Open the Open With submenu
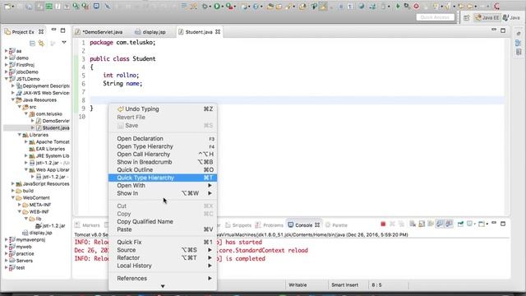Image resolution: width=526 pixels, height=296 pixels. point(163,186)
